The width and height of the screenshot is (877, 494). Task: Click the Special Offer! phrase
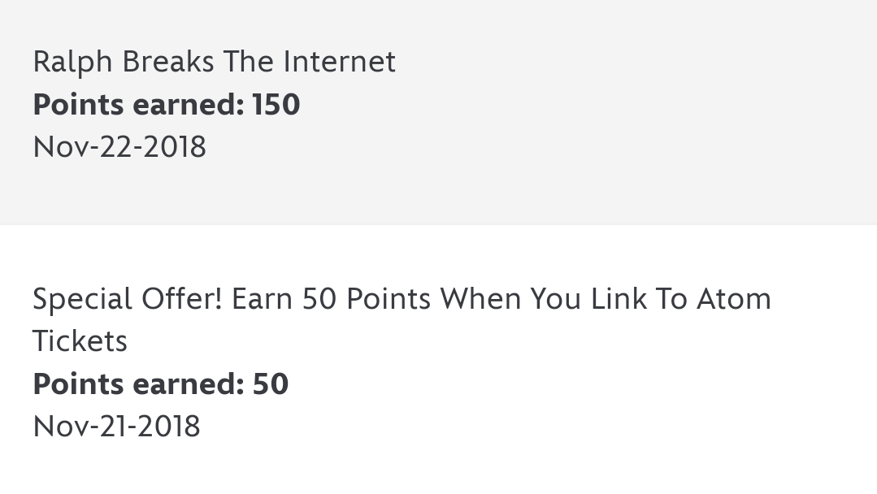click(128, 299)
